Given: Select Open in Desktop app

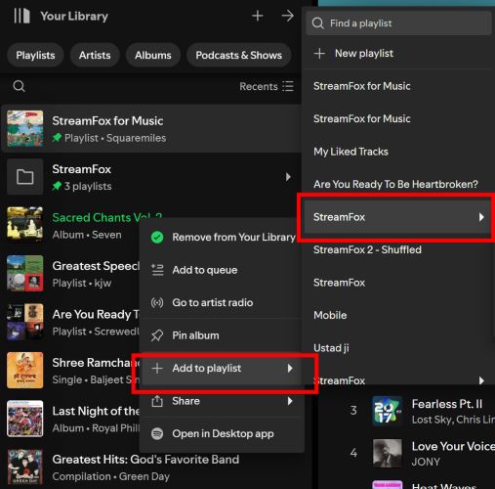Looking at the screenshot, I should coord(222,434).
